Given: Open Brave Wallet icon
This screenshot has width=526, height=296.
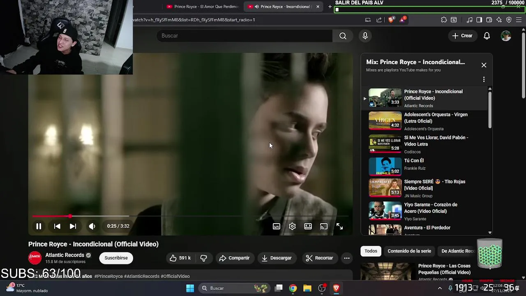Looking at the screenshot, I should click(489, 20).
